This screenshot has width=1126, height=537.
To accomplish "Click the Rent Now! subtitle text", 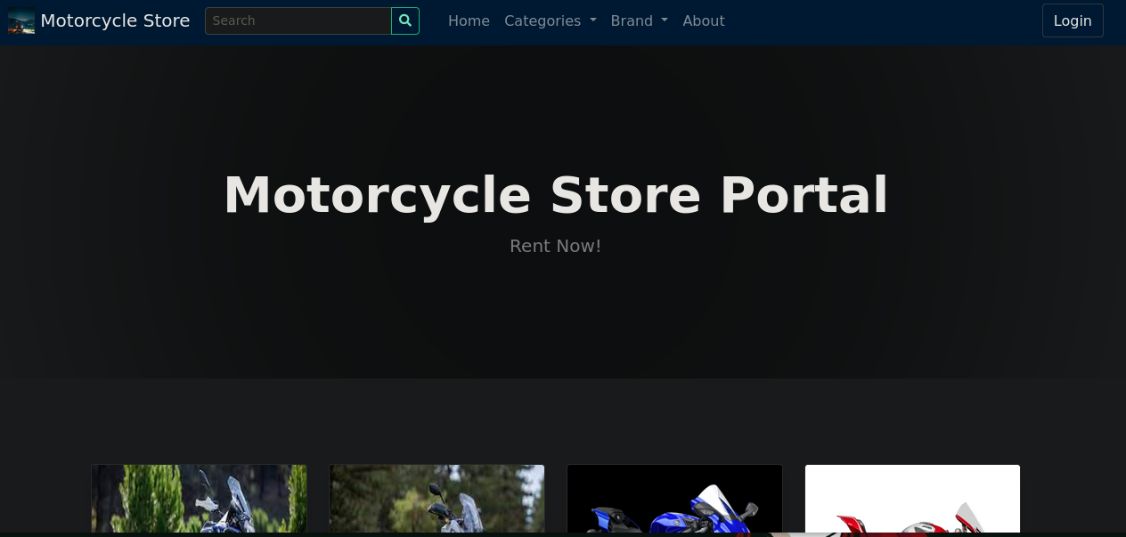I will [x=555, y=246].
